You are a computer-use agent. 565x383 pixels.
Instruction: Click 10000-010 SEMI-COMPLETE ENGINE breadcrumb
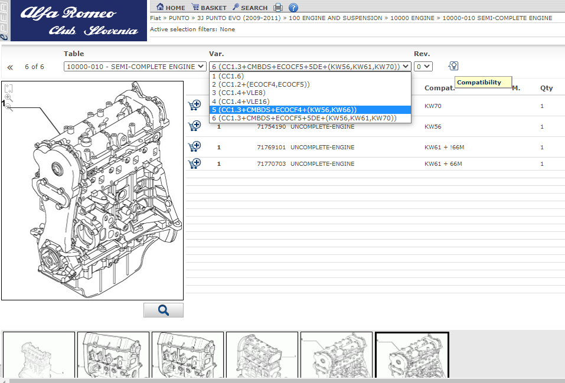(497, 18)
